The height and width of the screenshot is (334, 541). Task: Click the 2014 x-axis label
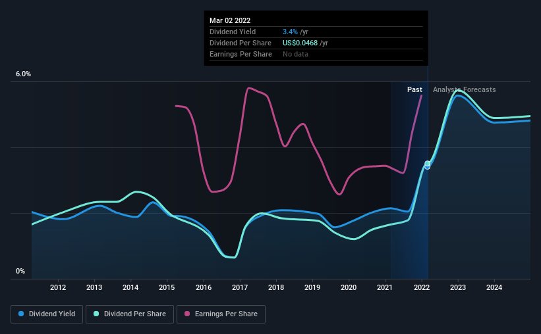coord(130,287)
